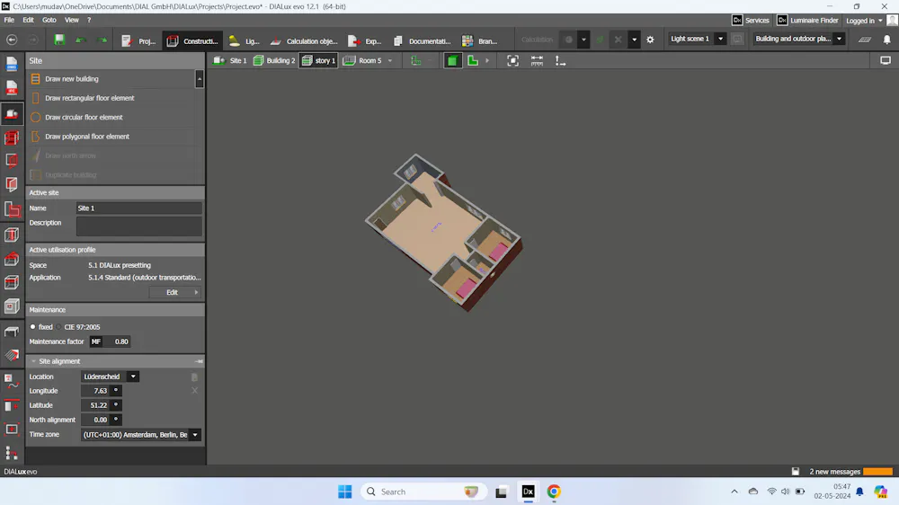Select the fixed maintenance radio button
Screen dimensions: 899x505
(32, 327)
